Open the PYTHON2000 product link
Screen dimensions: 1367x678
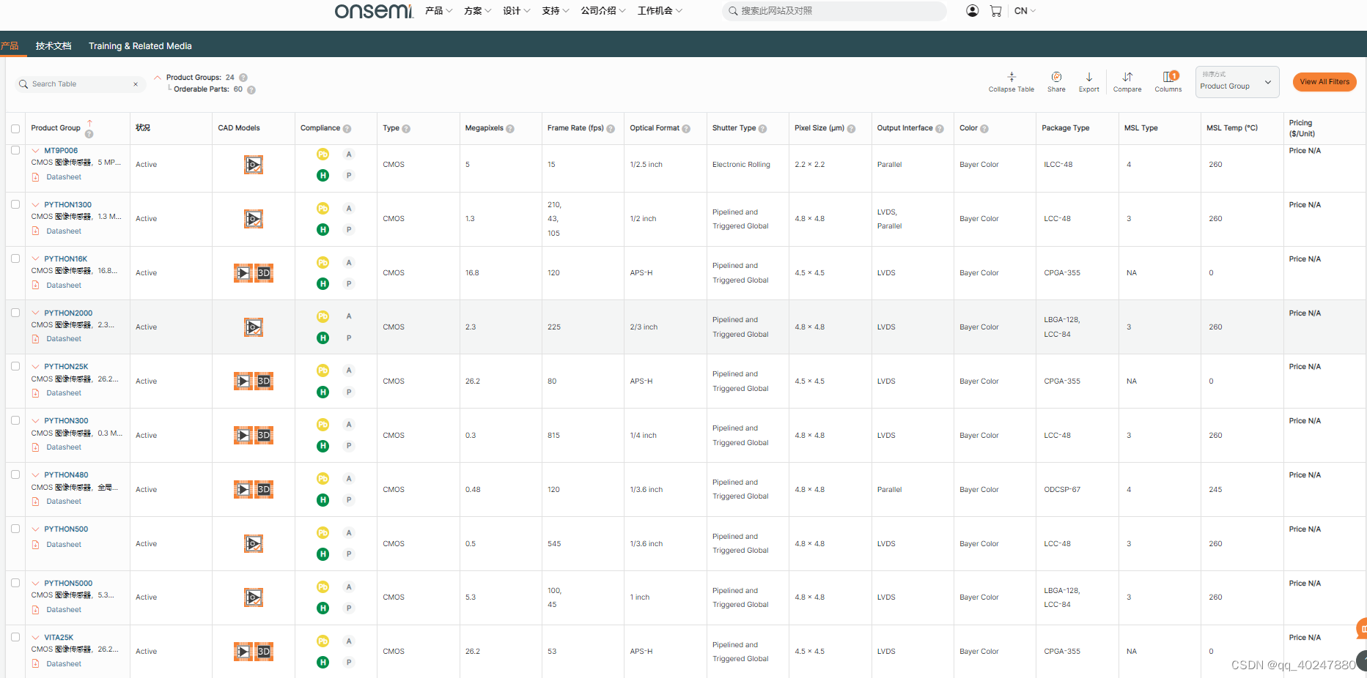pyautogui.click(x=68, y=313)
